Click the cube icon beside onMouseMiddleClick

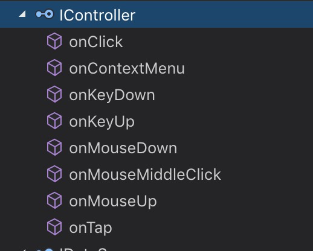click(54, 174)
